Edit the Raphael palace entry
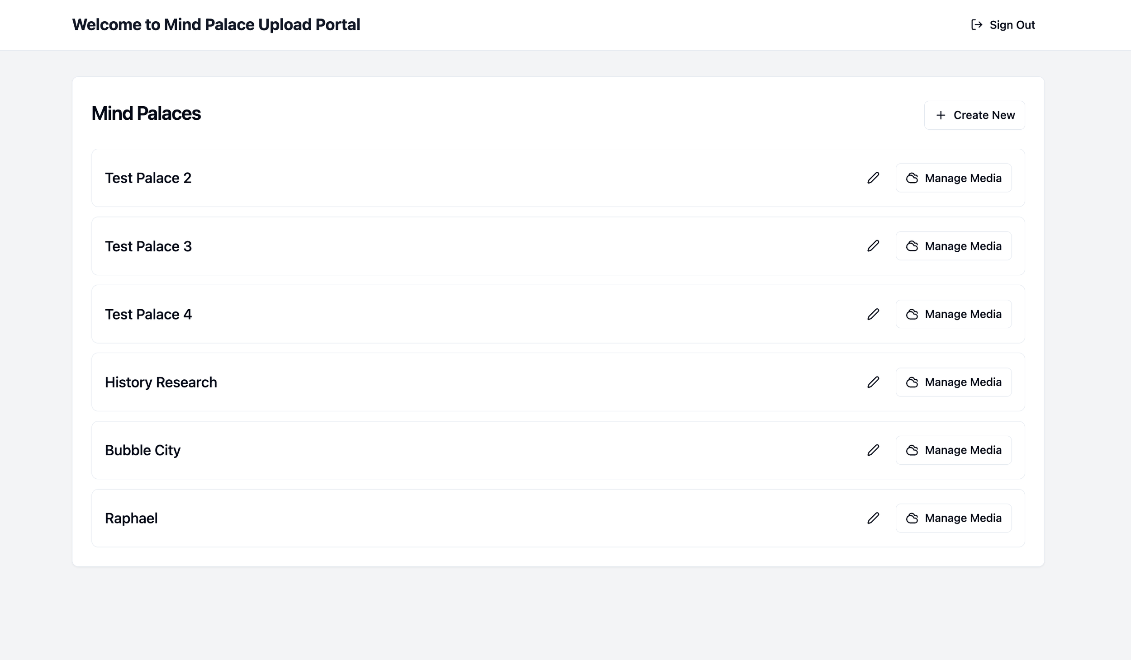 click(x=873, y=518)
